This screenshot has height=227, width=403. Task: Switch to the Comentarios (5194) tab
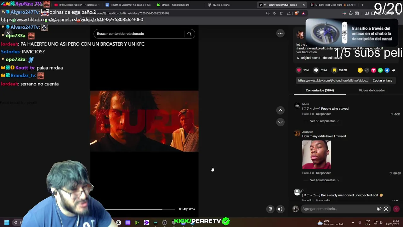pyautogui.click(x=320, y=90)
